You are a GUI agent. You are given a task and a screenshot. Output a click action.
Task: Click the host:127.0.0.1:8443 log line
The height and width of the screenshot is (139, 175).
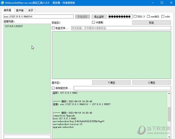click(64, 118)
